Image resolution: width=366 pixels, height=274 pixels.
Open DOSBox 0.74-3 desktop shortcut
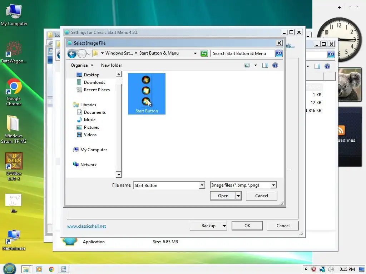(x=14, y=167)
